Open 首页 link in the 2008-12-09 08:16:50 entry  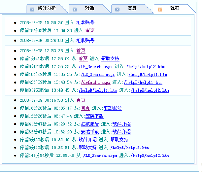coord(81,100)
